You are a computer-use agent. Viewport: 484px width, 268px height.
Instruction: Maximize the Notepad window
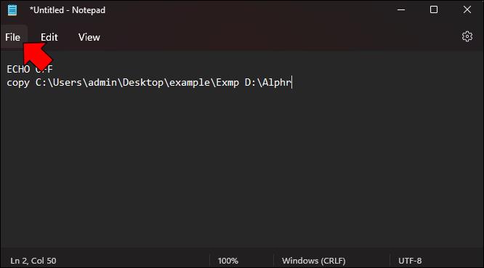coord(434,10)
